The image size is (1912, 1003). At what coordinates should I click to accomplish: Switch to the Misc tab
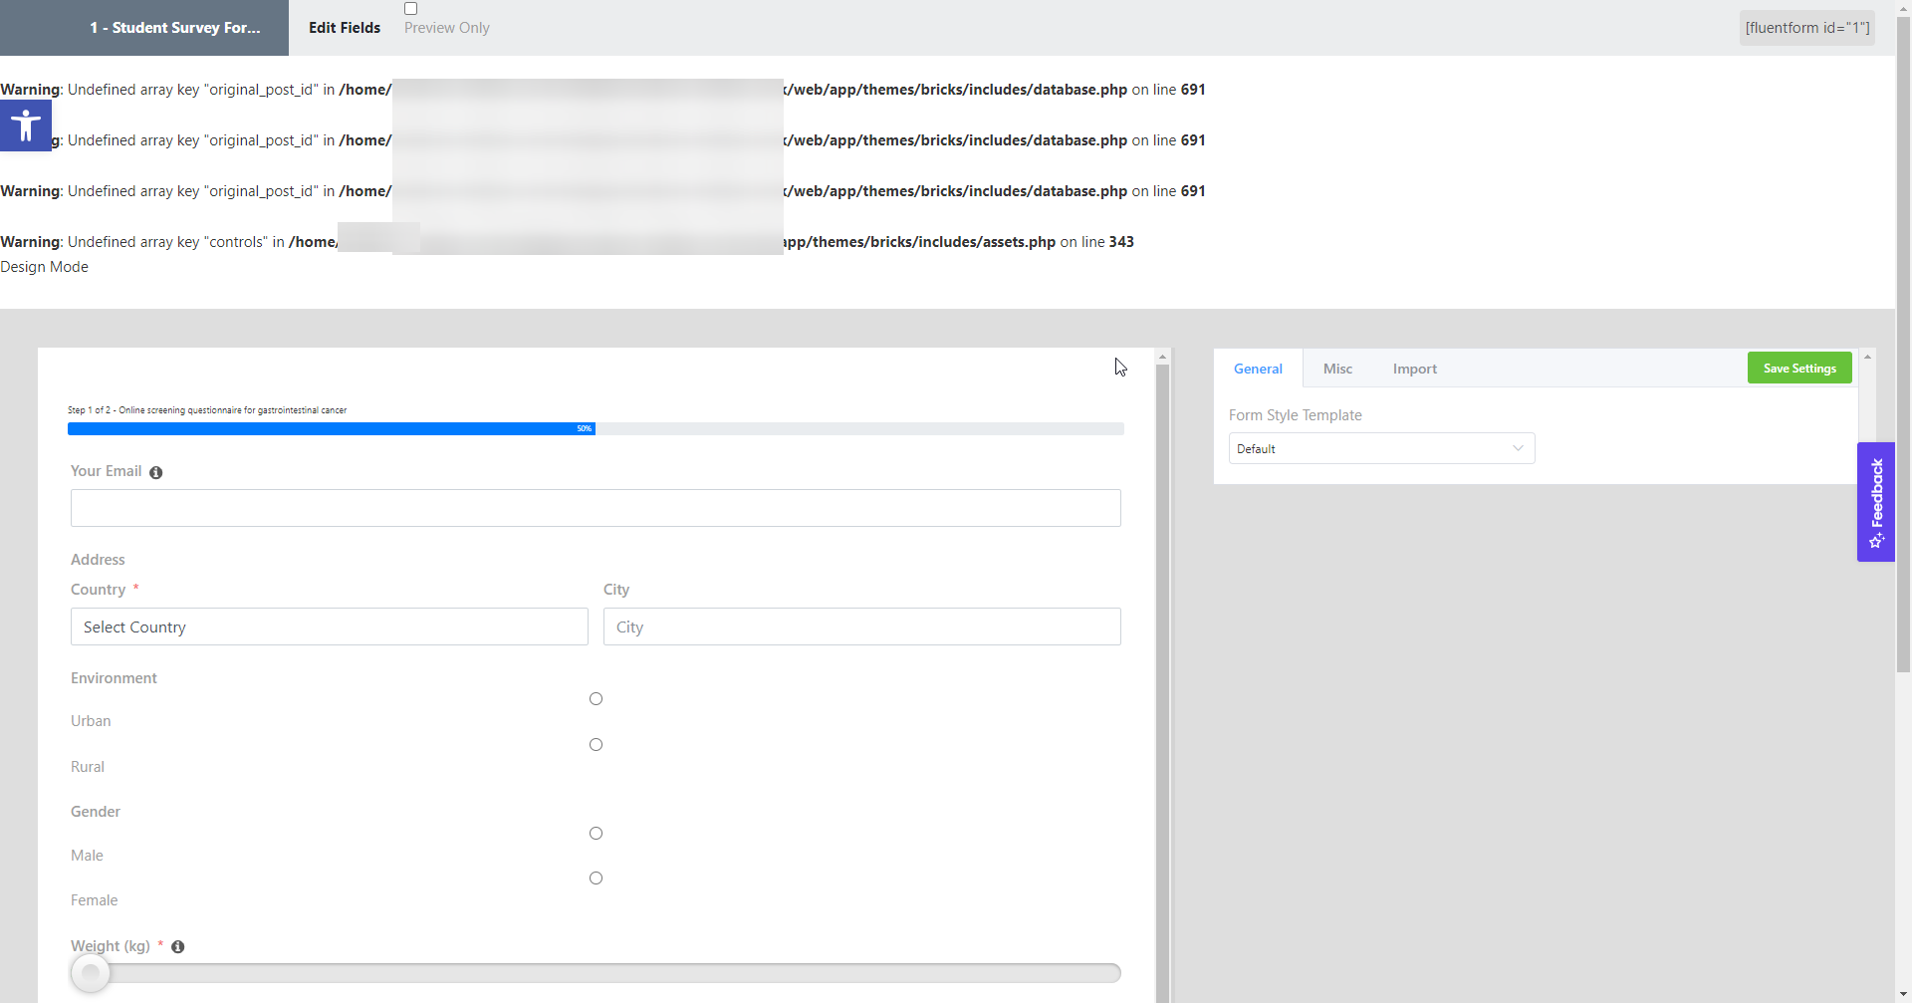1337,370
